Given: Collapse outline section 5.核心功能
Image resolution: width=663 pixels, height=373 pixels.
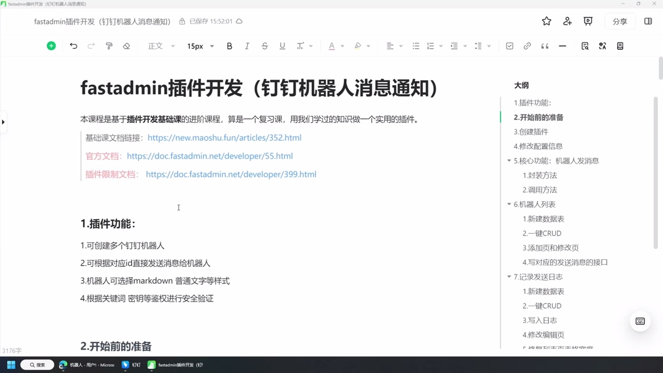Looking at the screenshot, I should [509, 161].
